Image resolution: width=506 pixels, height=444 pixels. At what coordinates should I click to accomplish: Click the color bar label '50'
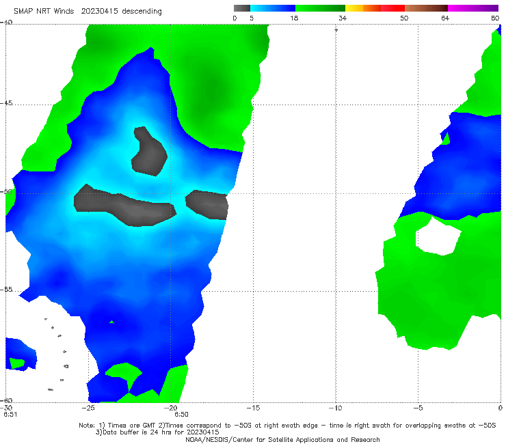(x=404, y=18)
